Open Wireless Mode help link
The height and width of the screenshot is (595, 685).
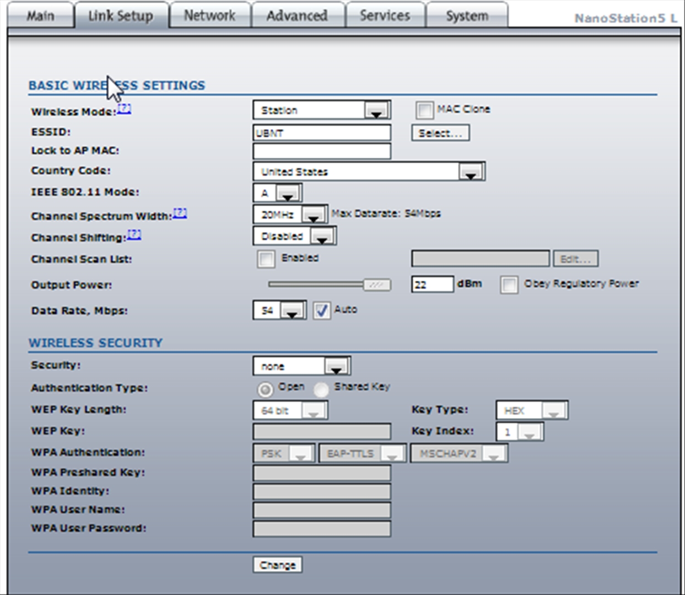125,109
